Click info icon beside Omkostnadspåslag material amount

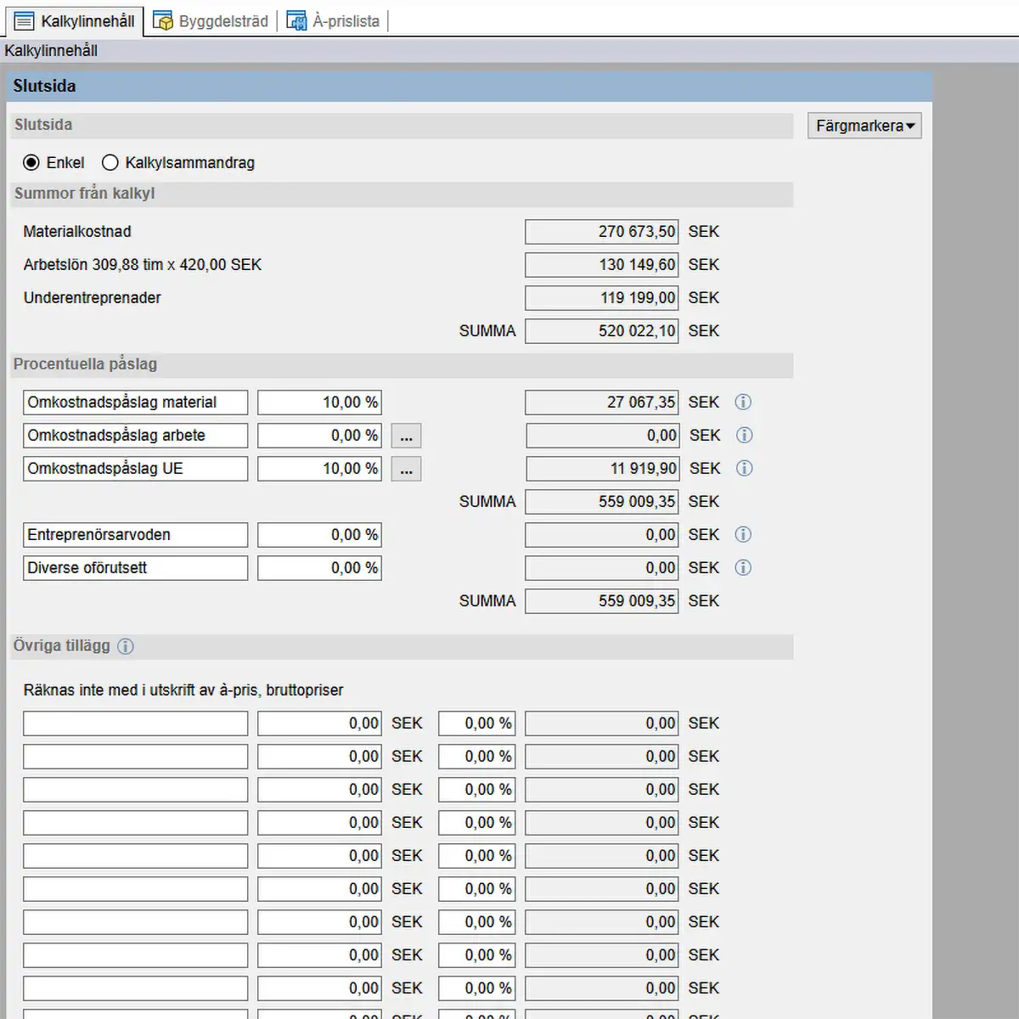[743, 403]
